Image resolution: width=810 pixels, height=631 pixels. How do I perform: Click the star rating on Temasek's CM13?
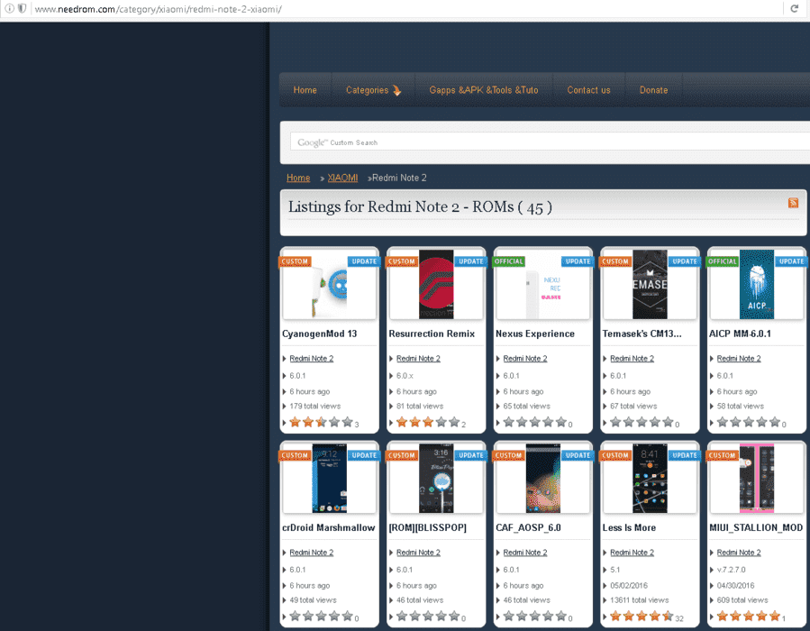tap(642, 422)
